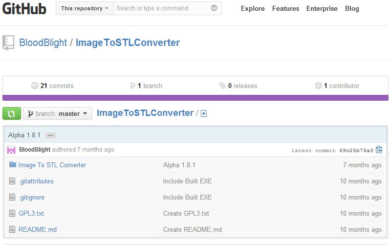Viewport: 389px width, 245px height.
Task: Open the 'Create GPL3.txt' commit message
Action: [x=186, y=214]
